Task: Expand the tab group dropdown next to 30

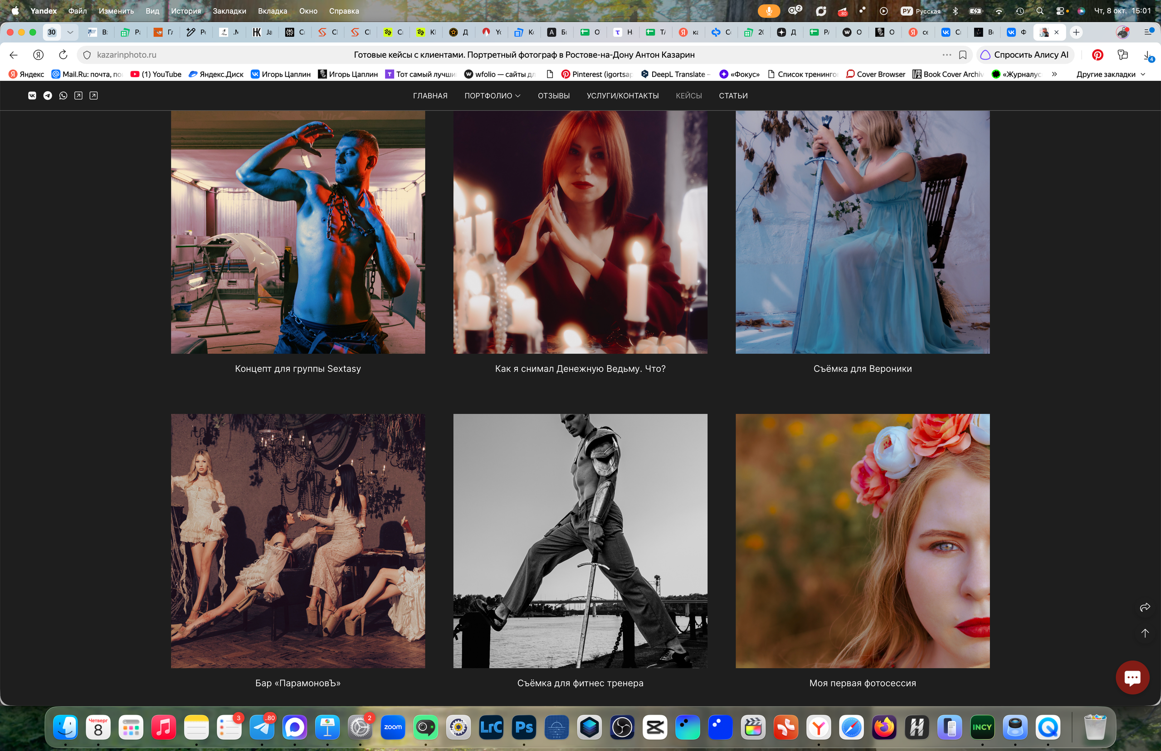Action: 70,32
